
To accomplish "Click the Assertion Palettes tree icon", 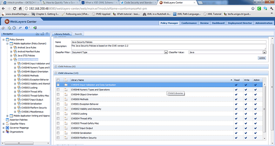I will click(x=7, y=120).
